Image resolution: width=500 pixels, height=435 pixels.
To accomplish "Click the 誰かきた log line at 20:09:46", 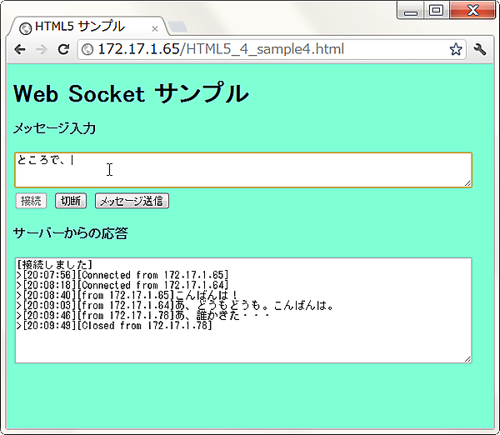I will tap(143, 316).
